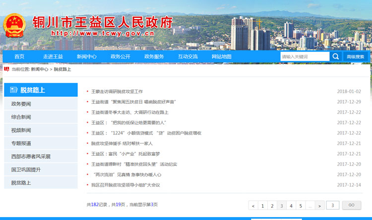Click the pagination ellipsis button
This screenshot has width=372, height=220.
tap(310, 206)
